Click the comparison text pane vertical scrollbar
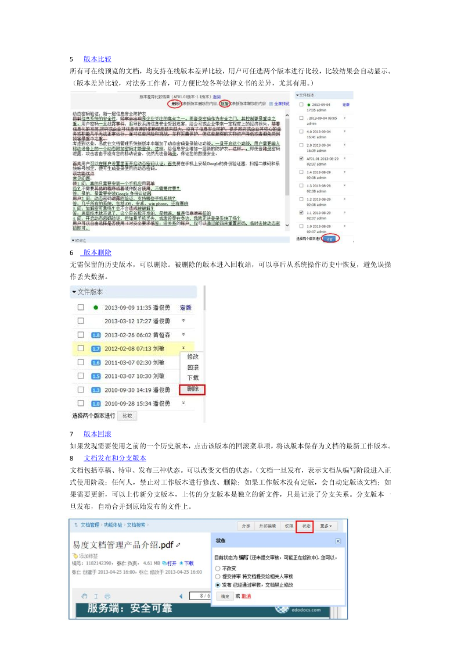This screenshot has width=461, height=653. point(287,170)
